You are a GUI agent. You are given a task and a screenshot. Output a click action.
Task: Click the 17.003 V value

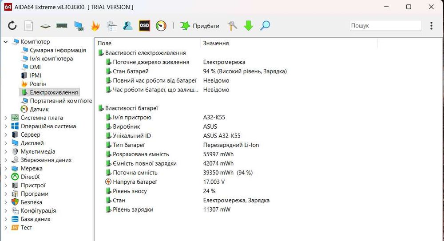(214, 182)
